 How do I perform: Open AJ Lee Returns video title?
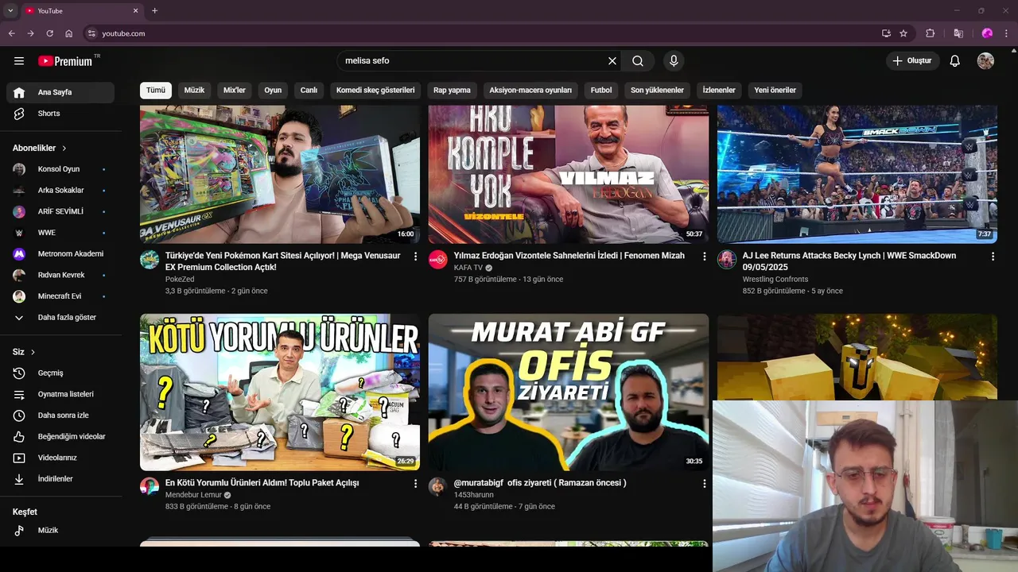point(849,261)
